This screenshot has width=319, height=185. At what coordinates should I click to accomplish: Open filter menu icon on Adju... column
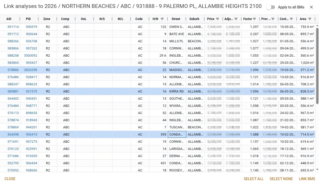click(x=236, y=19)
